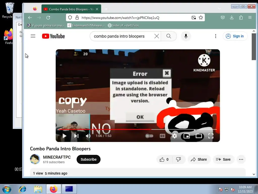This screenshot has width=258, height=194.
Task: Open the MINECRAFTPC channel name link
Action: pyautogui.click(x=57, y=157)
